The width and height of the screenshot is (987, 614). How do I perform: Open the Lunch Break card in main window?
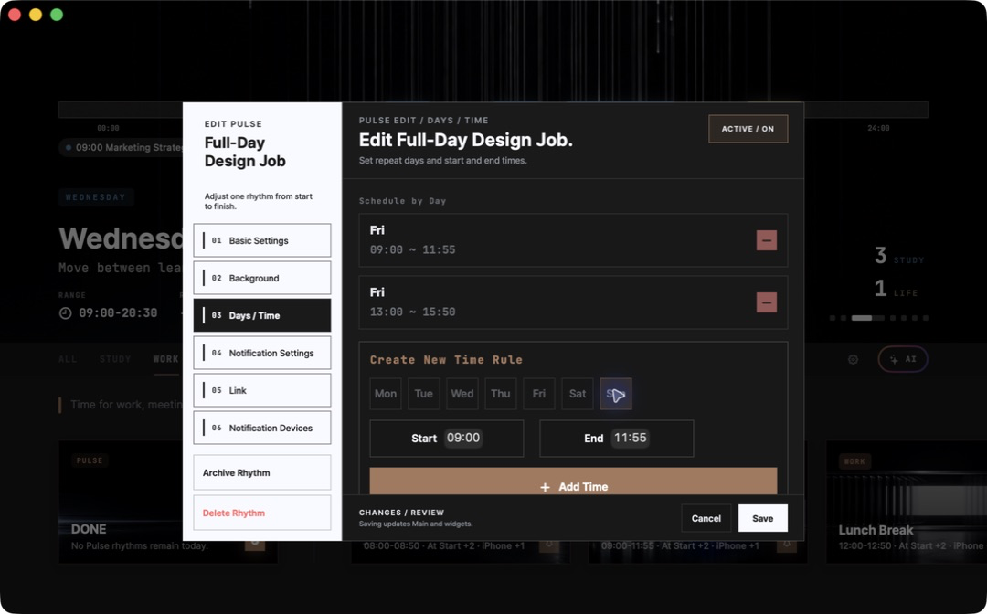click(907, 502)
